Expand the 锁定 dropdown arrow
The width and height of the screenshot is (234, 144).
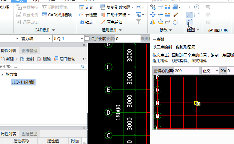96,22
